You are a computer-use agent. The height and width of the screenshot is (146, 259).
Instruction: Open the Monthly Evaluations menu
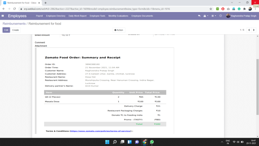118,16
